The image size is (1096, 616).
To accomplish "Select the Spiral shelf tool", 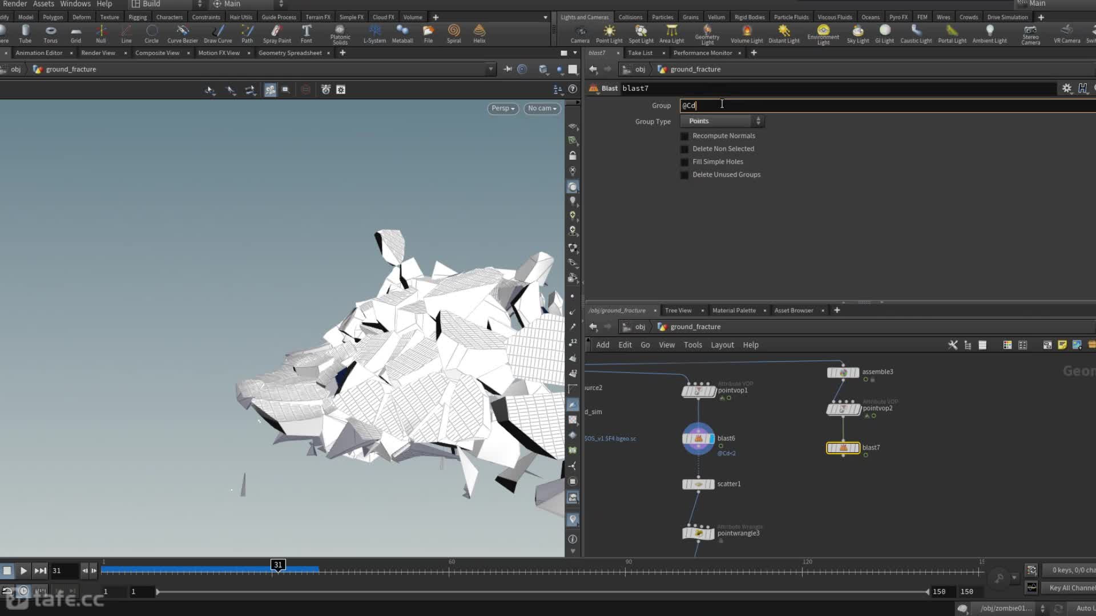I will 454,34.
